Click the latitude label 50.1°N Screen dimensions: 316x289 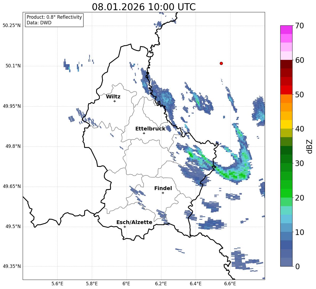pos(13,66)
